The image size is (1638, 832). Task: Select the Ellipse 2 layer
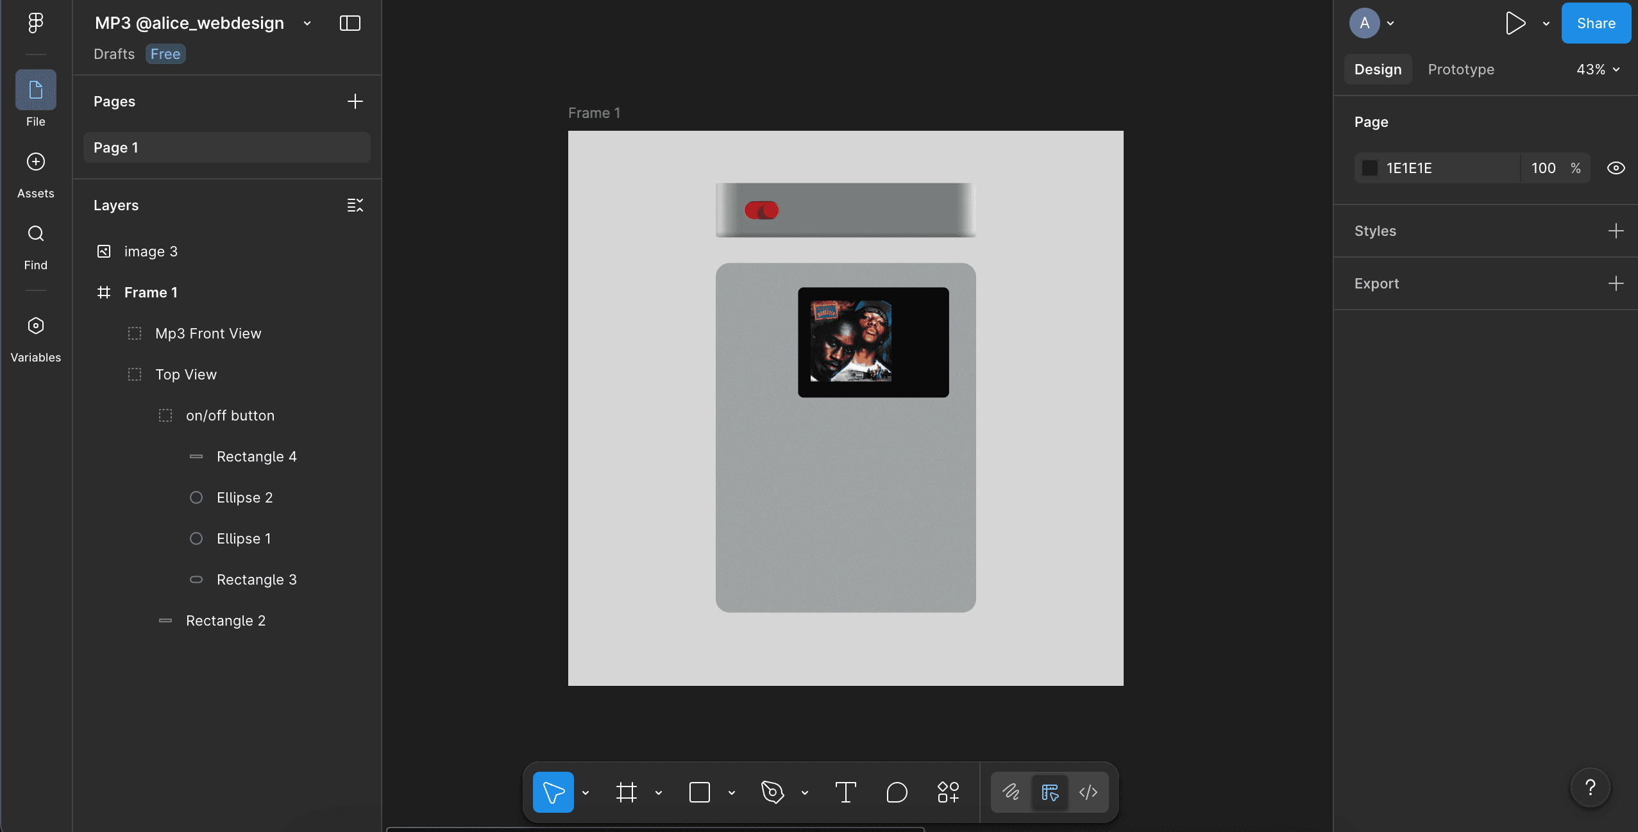(x=244, y=497)
